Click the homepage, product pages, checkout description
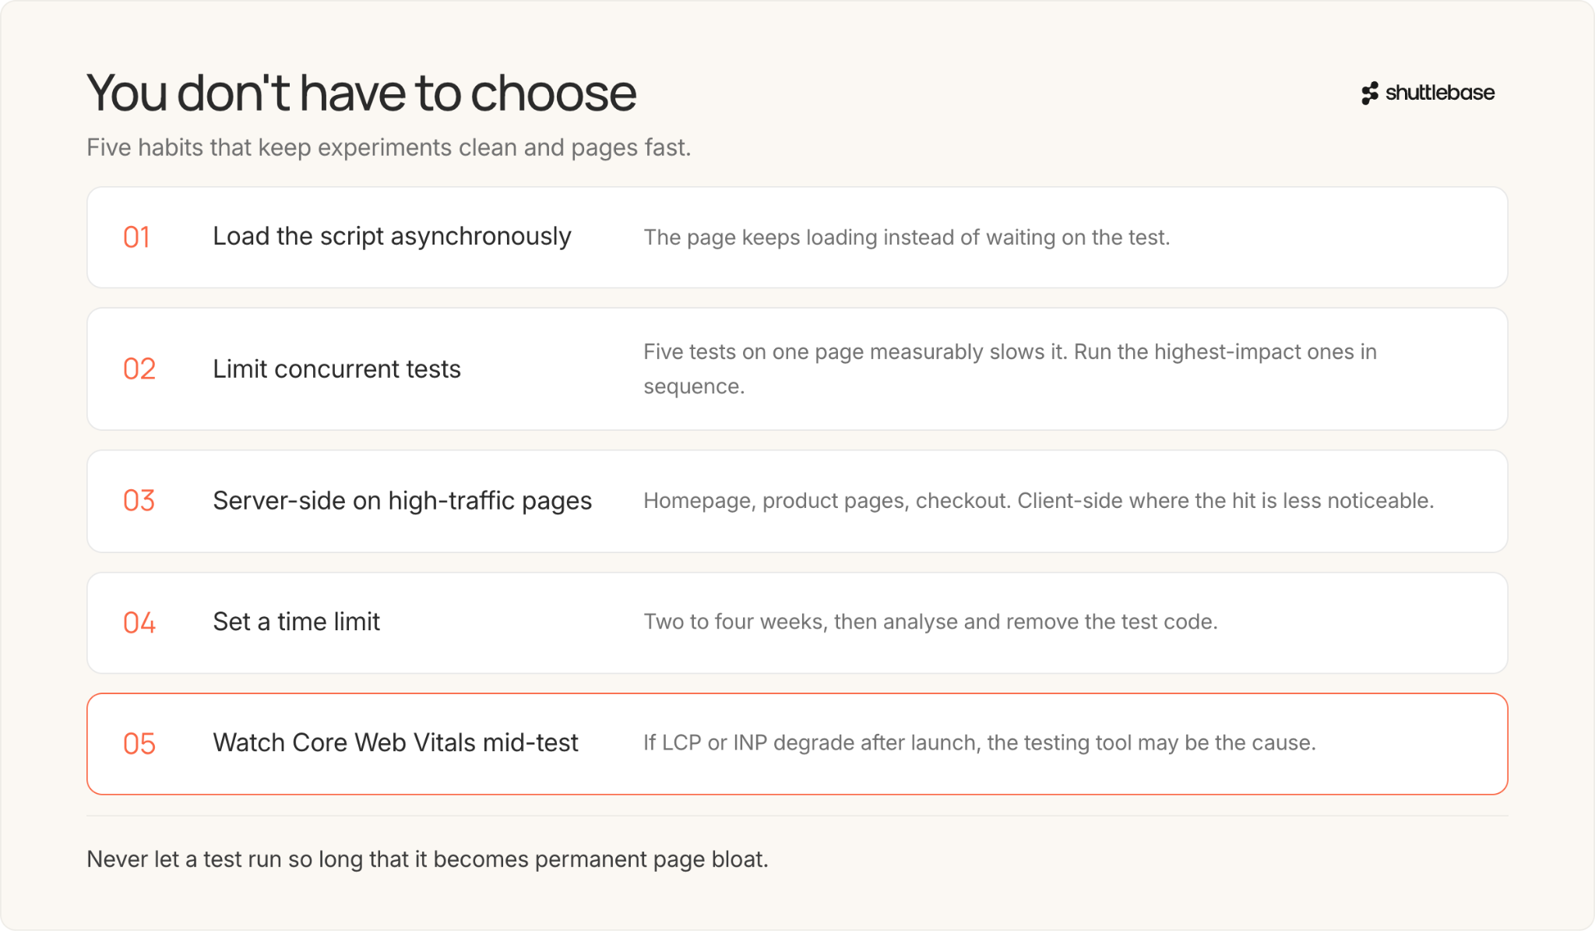Screen dimensions: 1595x931 tap(1038, 501)
